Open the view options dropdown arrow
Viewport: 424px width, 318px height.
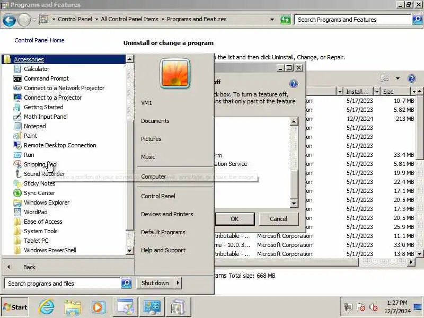pos(397,78)
